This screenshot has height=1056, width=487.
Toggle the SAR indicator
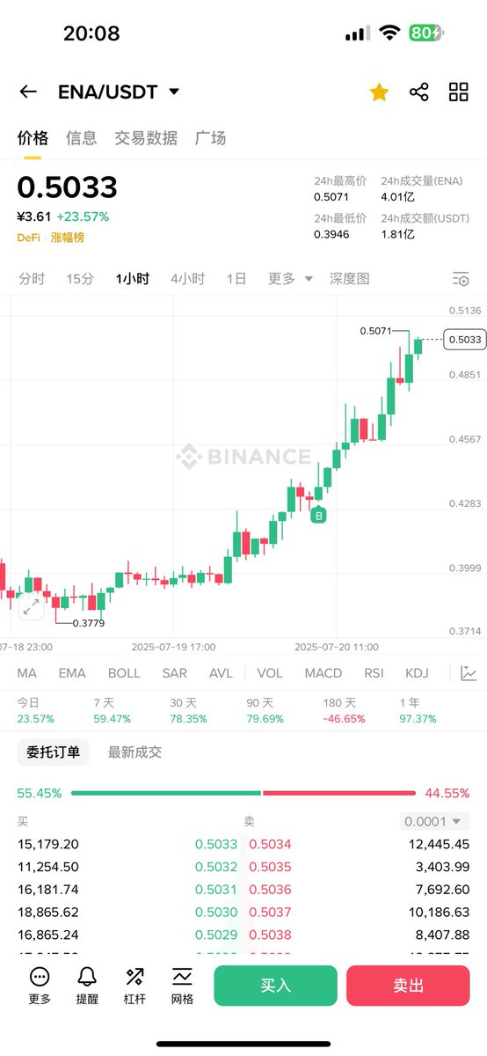click(174, 673)
